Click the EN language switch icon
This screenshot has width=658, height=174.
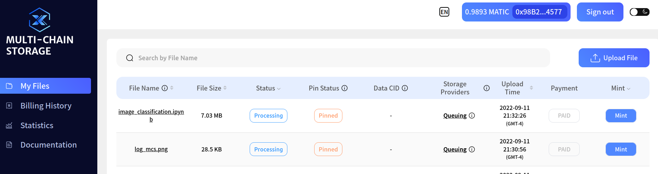coord(444,12)
